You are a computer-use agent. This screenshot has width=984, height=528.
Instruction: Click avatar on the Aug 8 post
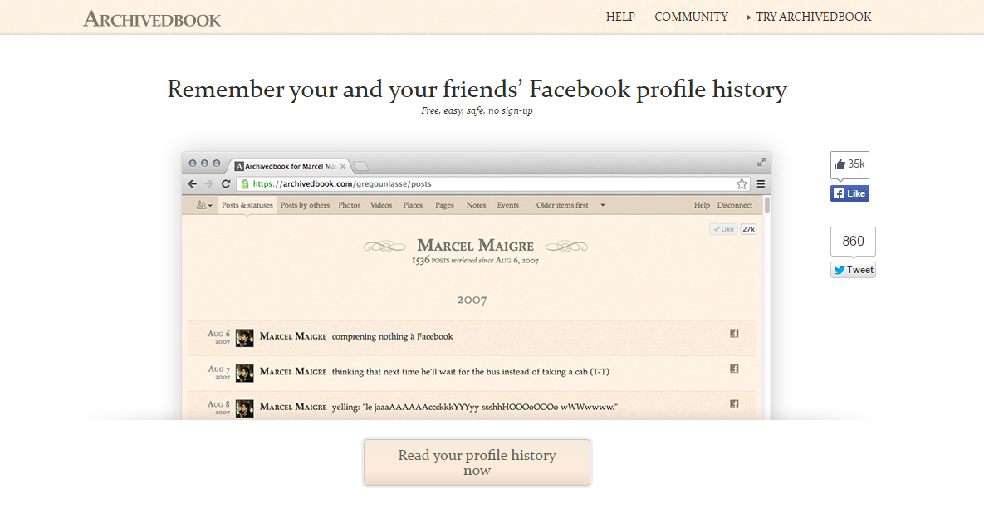pyautogui.click(x=245, y=408)
